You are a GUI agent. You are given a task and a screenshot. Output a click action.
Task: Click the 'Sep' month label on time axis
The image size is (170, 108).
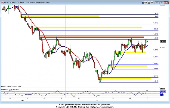[22, 101]
